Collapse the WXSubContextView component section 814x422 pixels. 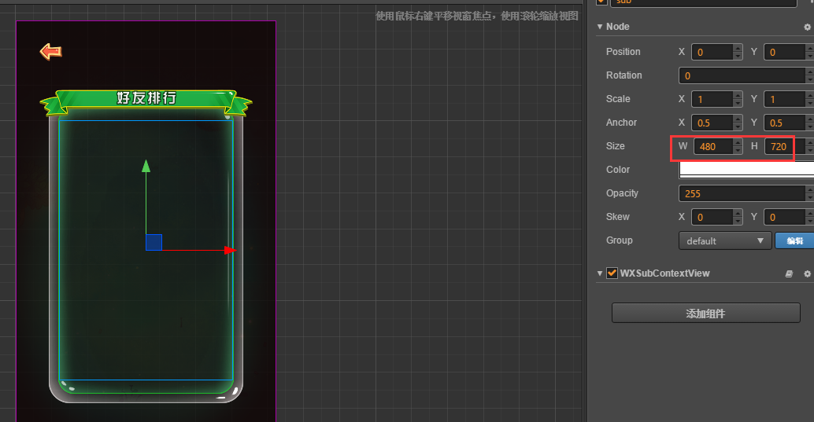(x=600, y=273)
